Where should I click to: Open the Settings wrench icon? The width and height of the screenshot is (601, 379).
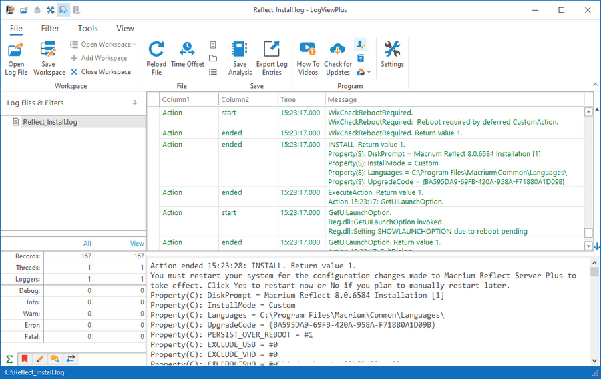click(392, 49)
